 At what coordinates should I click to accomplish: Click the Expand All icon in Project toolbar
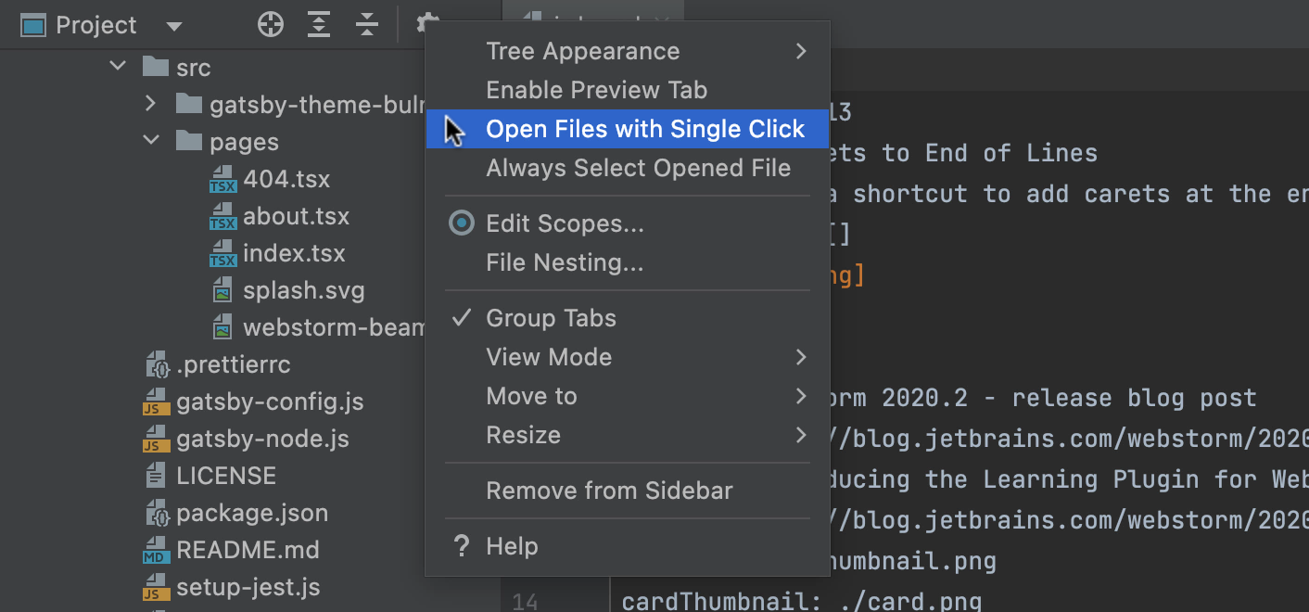click(x=319, y=25)
